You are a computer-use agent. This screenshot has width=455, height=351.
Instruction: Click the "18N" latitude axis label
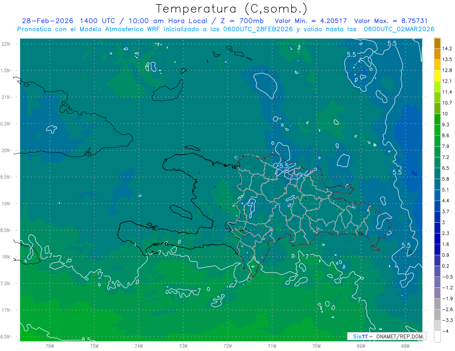(6, 257)
